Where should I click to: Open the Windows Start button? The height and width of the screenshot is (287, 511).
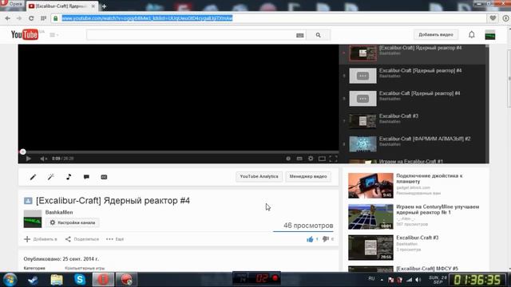10,280
